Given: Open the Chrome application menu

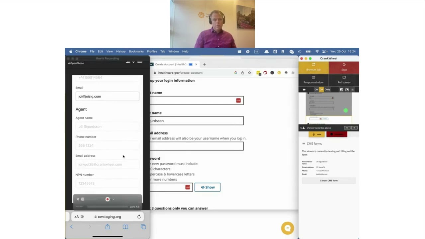Looking at the screenshot, I should pos(81,51).
